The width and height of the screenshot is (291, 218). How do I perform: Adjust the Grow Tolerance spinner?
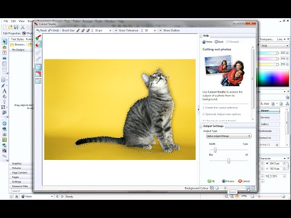coord(142,30)
